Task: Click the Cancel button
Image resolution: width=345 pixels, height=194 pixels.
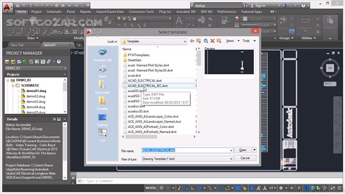Action: tap(245, 158)
